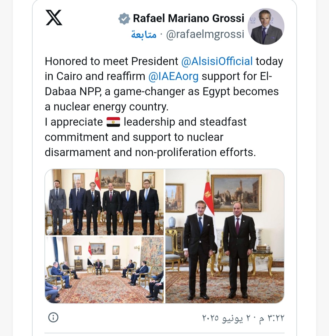Open the @AlsisiOfficial mention
The image size is (329, 336).
[x=217, y=61]
